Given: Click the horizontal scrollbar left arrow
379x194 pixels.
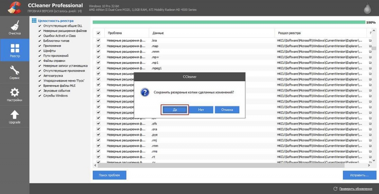Looking at the screenshot, I should click(95, 165).
